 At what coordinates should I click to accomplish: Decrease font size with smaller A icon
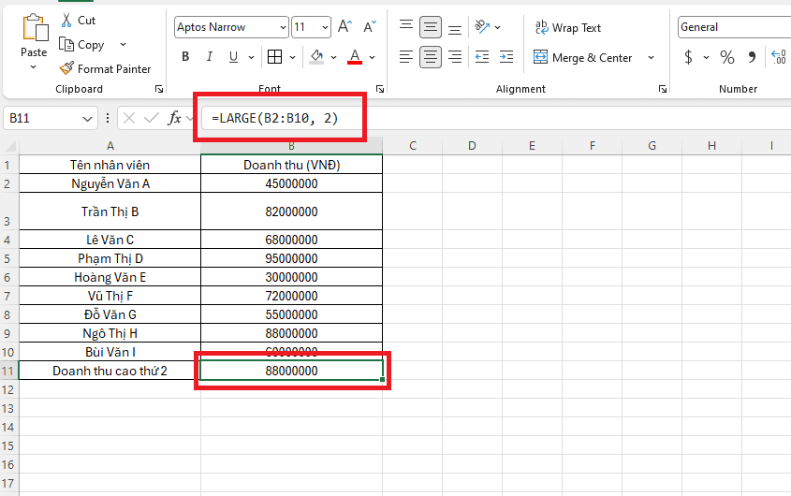(370, 27)
